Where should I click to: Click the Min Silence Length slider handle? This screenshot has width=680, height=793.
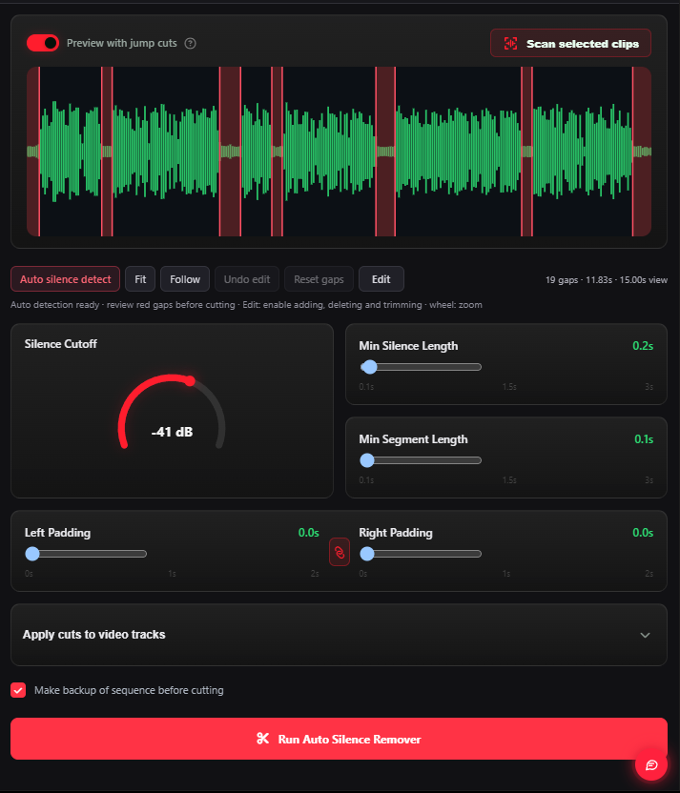pos(370,367)
